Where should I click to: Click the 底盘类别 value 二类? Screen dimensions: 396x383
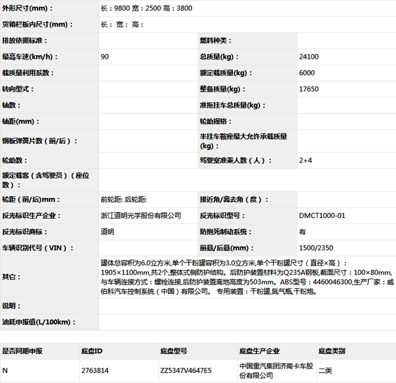pyautogui.click(x=325, y=370)
